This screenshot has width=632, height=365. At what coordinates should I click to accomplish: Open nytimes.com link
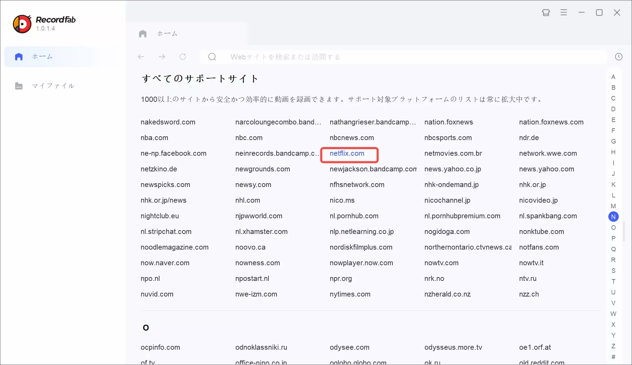pos(350,294)
